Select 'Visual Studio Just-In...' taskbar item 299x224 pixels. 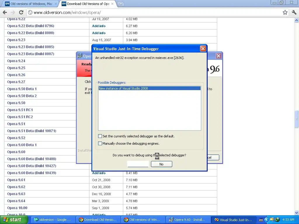(x=233, y=220)
